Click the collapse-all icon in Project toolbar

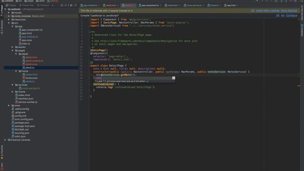(x=66, y=5)
